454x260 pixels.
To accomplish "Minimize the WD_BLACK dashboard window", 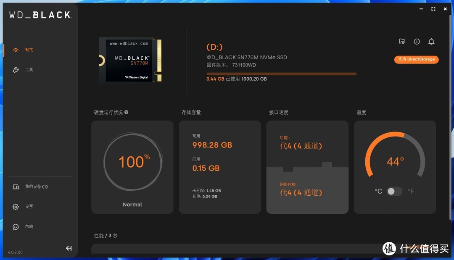I will 421,9.
